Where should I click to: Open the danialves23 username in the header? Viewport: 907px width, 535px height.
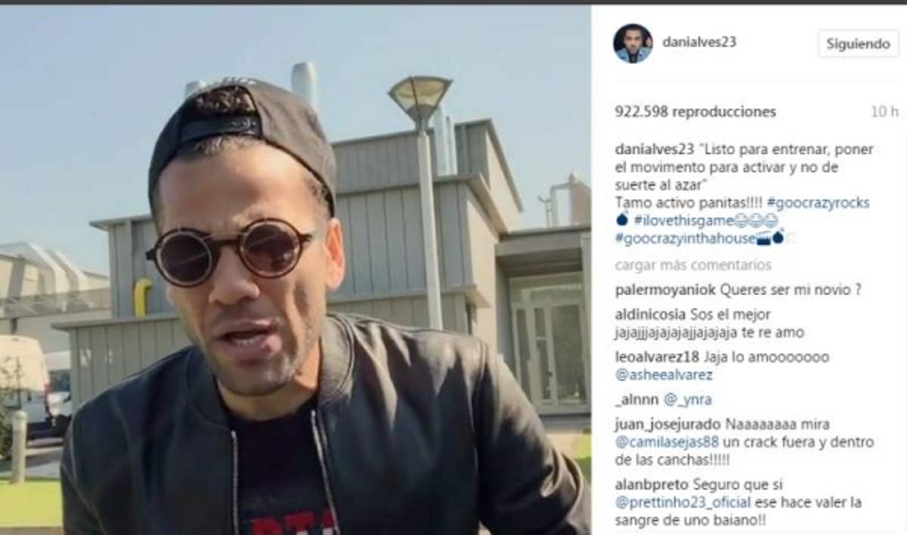pyautogui.click(x=699, y=42)
